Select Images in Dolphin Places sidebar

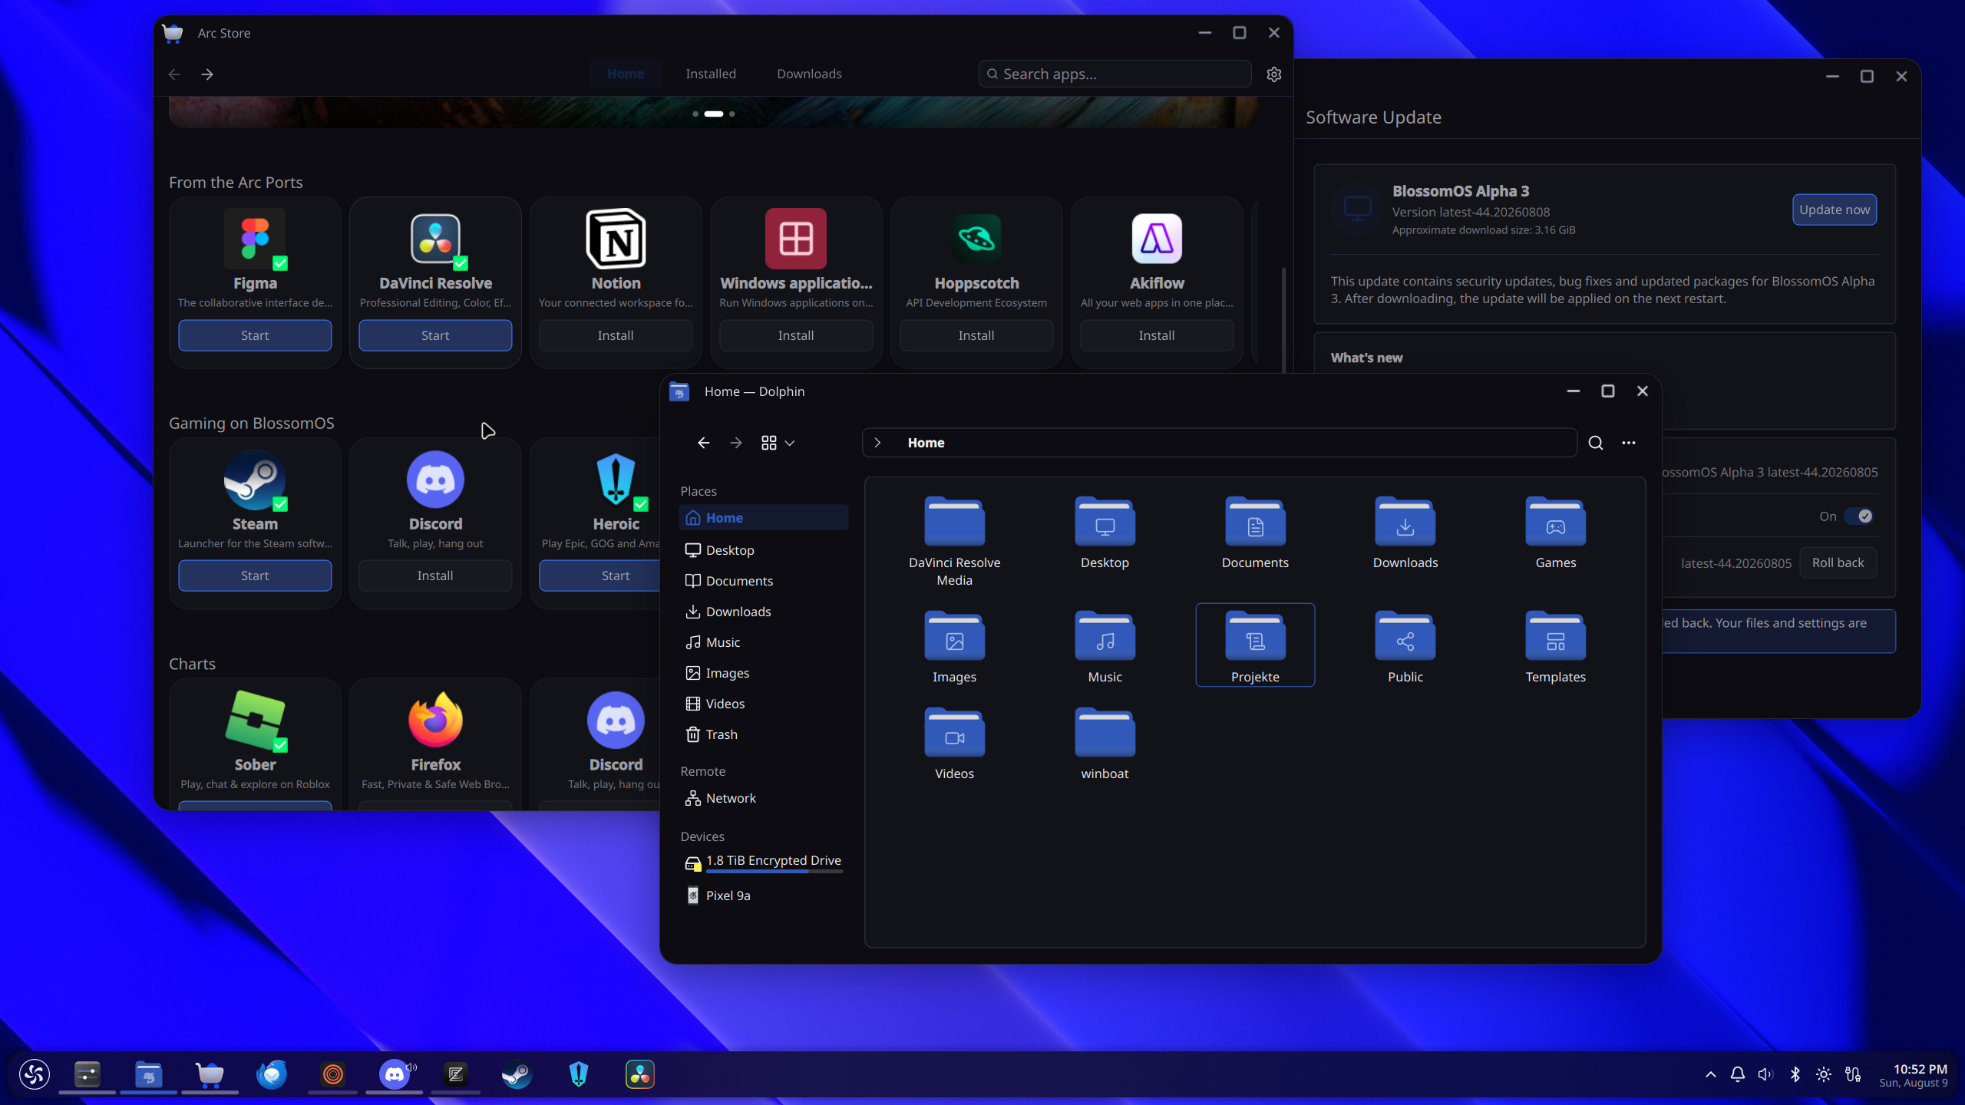pyautogui.click(x=763, y=673)
